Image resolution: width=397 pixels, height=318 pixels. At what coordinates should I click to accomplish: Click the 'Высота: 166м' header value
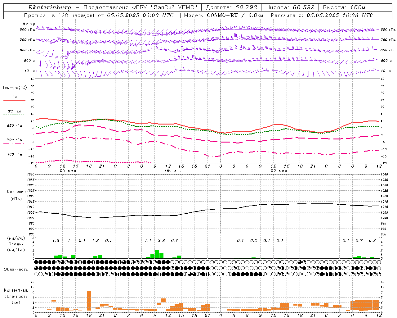tap(344, 7)
